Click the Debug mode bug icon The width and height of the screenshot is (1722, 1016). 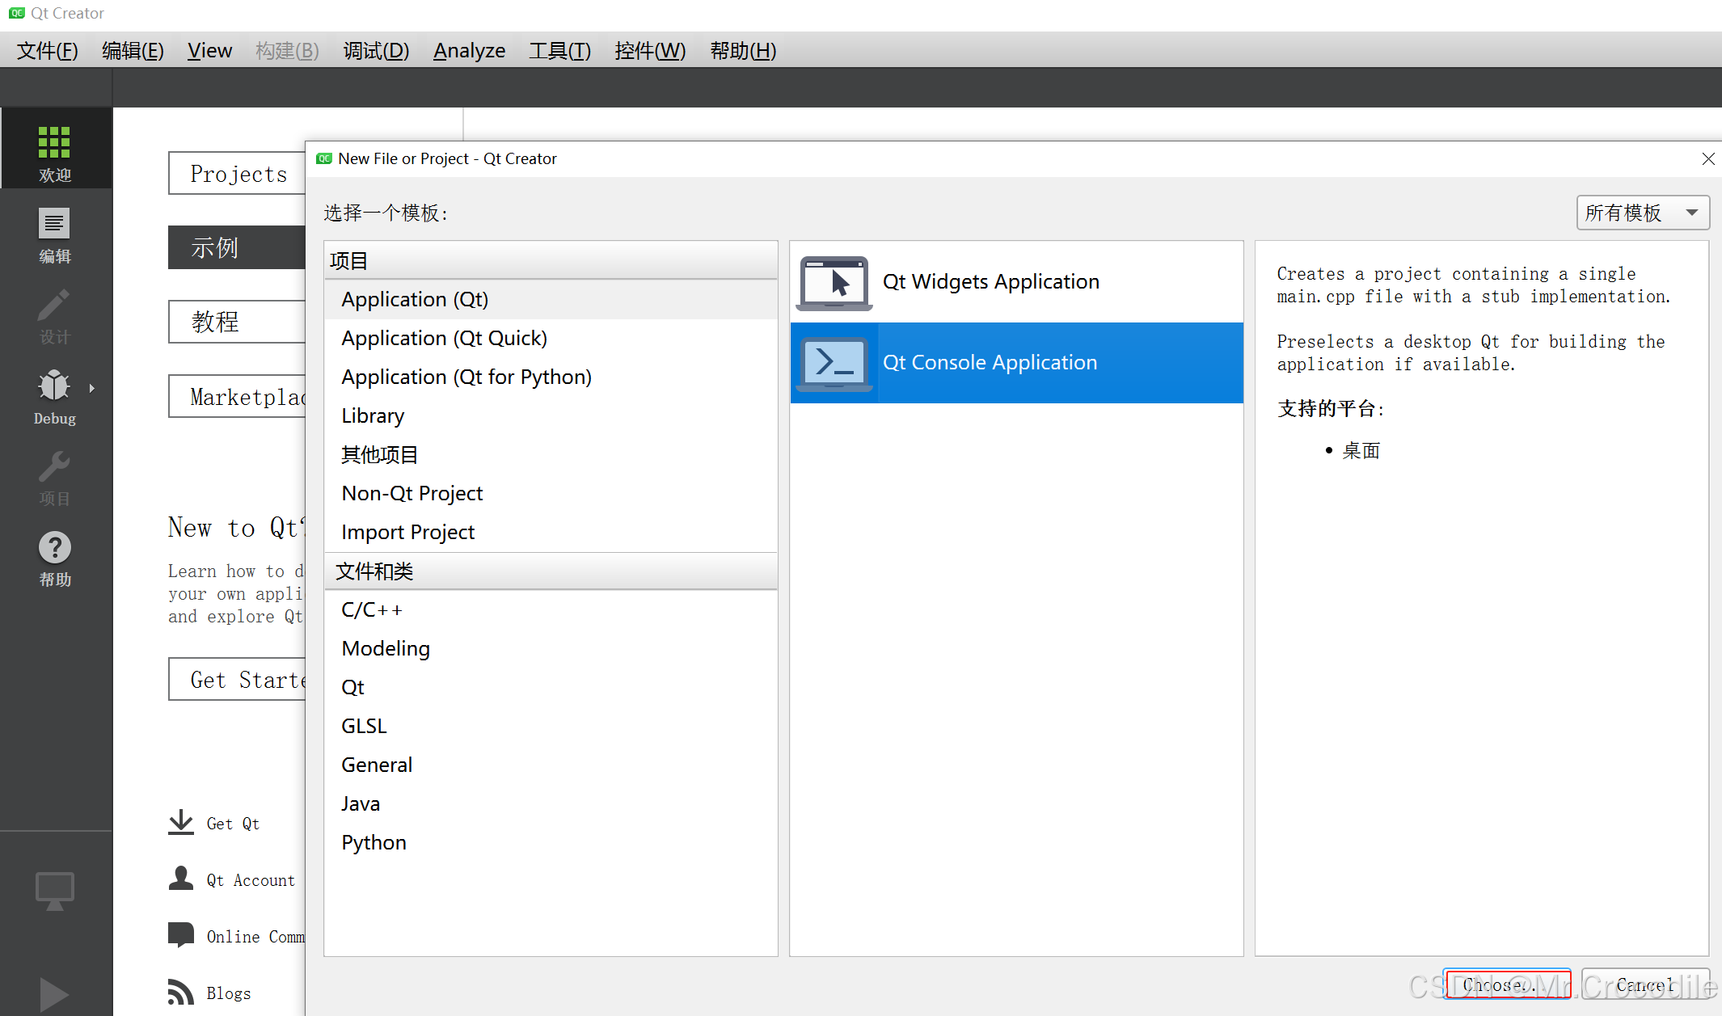pos(54,386)
